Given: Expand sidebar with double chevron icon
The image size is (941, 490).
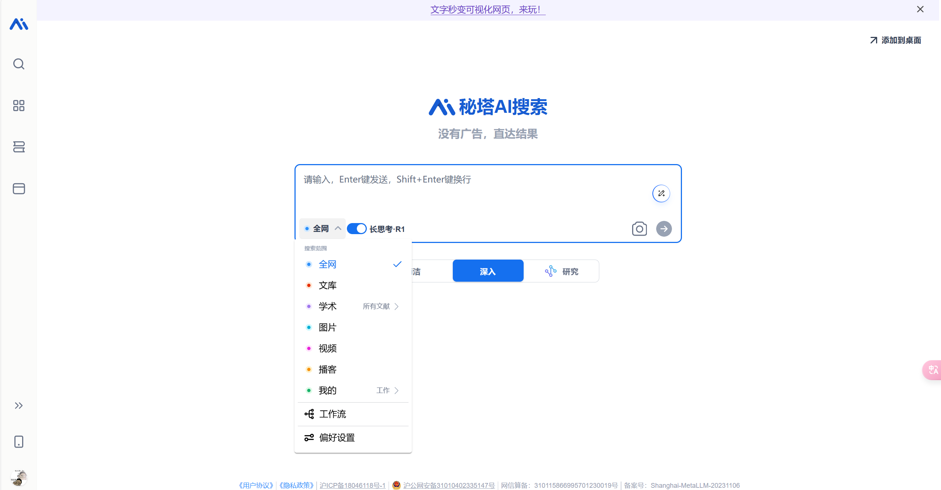Looking at the screenshot, I should point(19,406).
